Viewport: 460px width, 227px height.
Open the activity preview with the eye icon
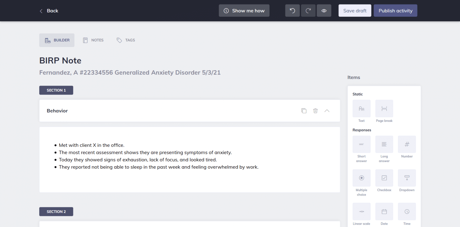(324, 10)
